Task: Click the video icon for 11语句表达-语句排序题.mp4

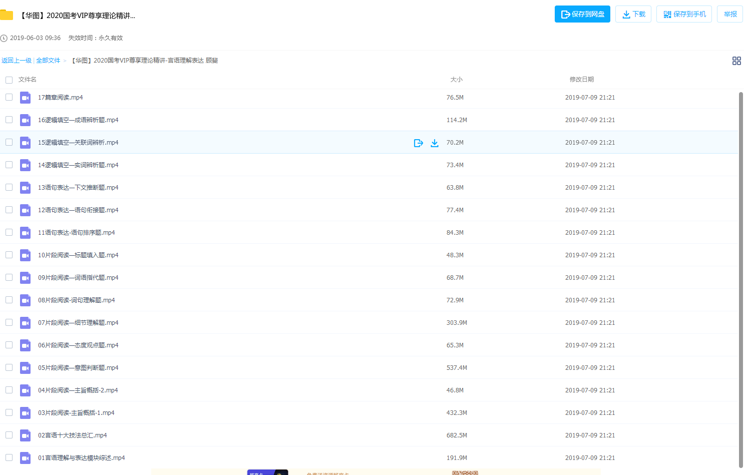Action: coord(26,233)
